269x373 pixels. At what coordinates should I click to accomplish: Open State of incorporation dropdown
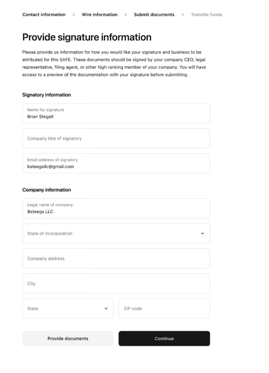(116, 233)
